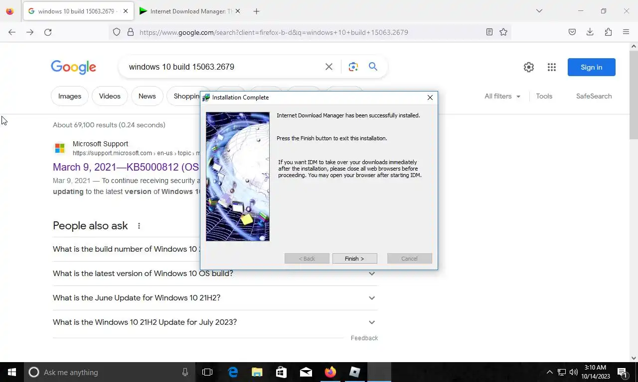Open the Google apps grid
This screenshot has height=382, width=638.
[x=551, y=67]
